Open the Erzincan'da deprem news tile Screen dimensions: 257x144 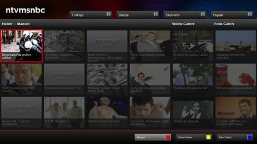coord(64,79)
